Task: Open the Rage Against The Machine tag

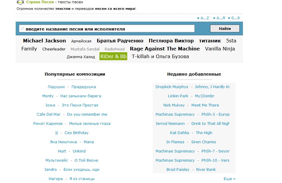Action: coord(165,49)
